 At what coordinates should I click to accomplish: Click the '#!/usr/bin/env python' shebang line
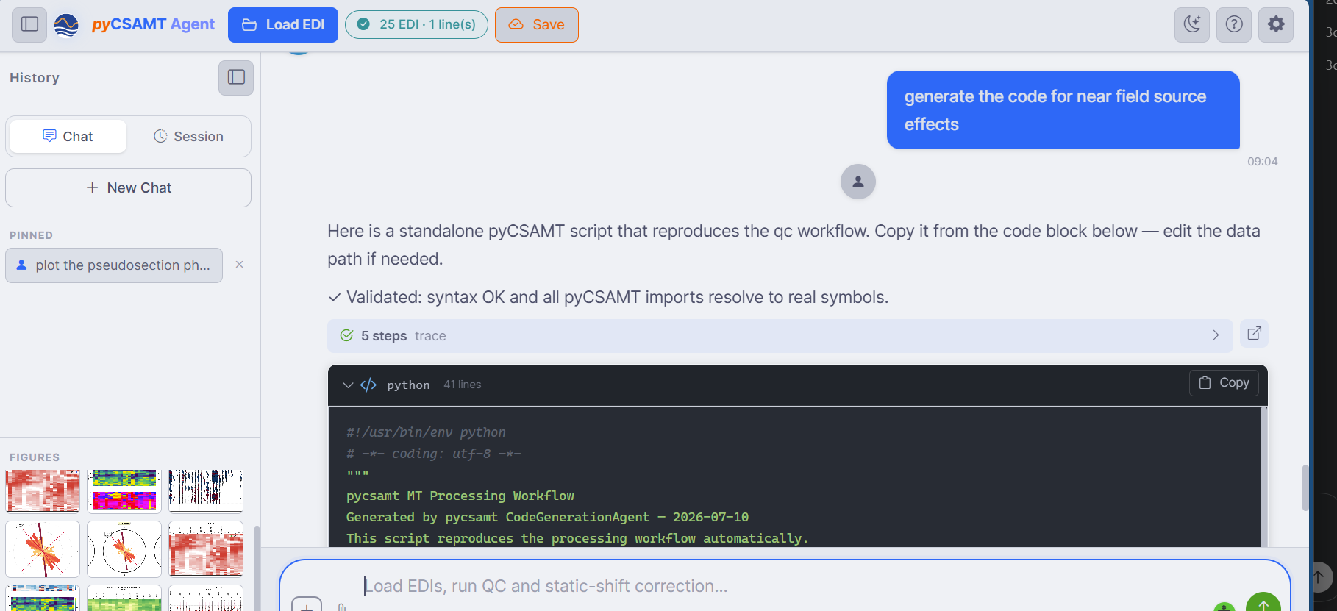(426, 432)
